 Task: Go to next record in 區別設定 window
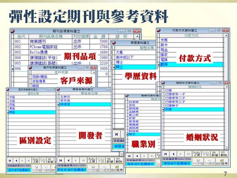pos(22,160)
